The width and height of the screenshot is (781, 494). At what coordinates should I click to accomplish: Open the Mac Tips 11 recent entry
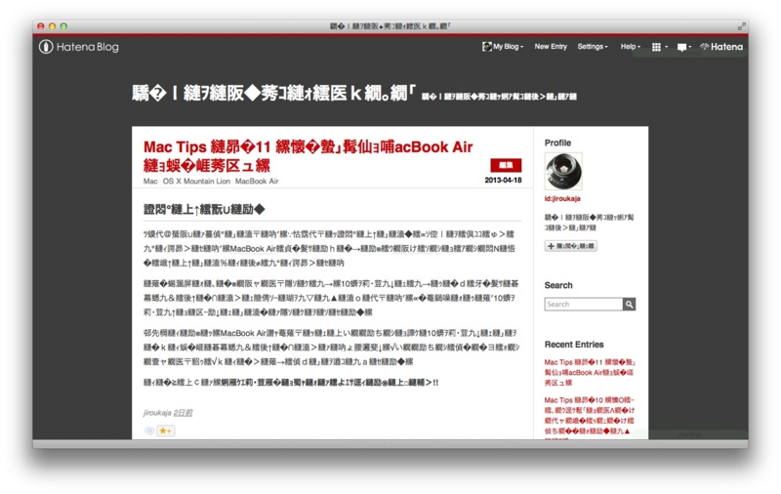(590, 373)
